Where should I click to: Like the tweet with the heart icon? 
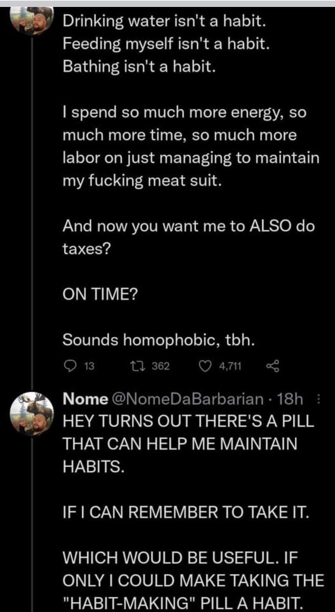point(206,366)
